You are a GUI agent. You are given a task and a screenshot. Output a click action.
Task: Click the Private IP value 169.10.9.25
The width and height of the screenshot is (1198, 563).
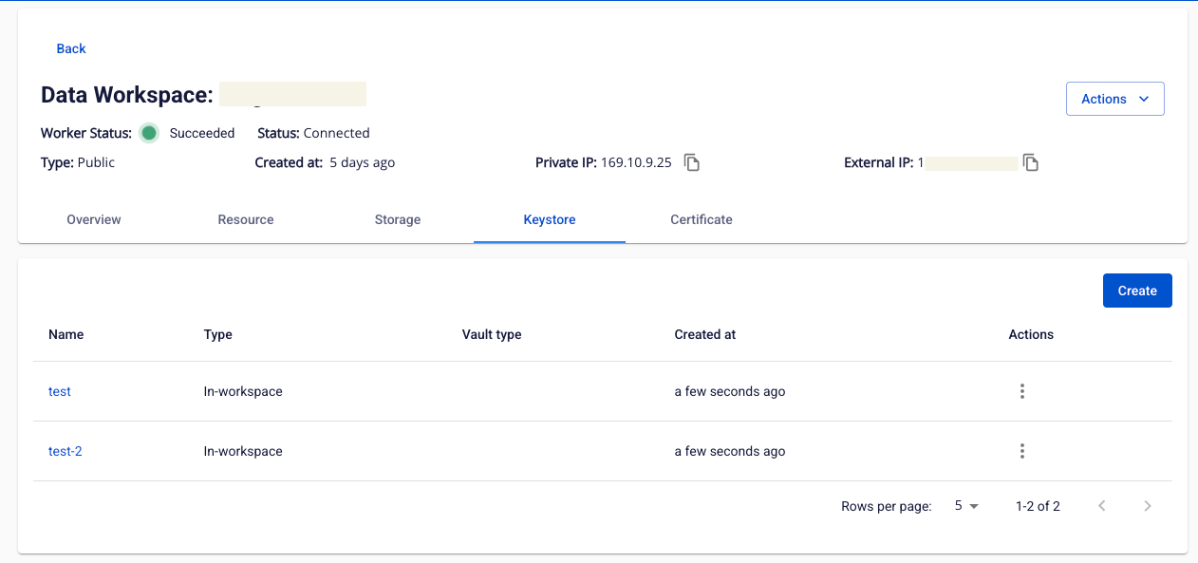pos(636,162)
